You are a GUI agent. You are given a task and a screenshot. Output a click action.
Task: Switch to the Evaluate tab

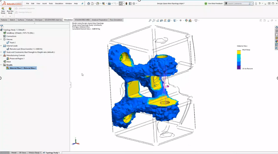pyautogui.click(x=30, y=20)
